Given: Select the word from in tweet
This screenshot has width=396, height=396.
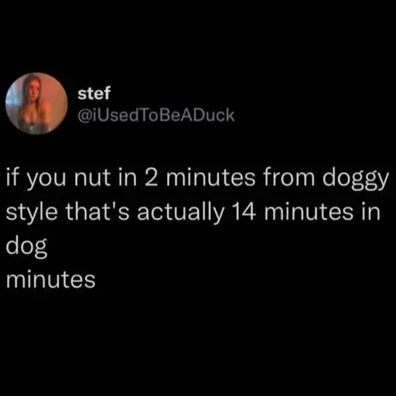Looking at the screenshot, I should [x=289, y=178].
